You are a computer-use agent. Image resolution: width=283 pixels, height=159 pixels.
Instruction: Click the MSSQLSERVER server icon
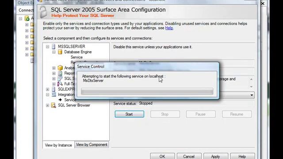54,46
